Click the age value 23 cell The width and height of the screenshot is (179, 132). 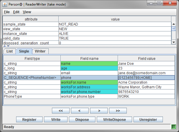coord(146,68)
